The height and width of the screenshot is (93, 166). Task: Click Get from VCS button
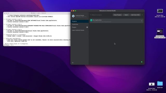[x=135, y=15]
